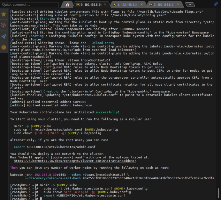Viewport: 221px width, 200px height.
Task: Open the kubernetes.io cluster-administration addons link
Action: (75, 161)
